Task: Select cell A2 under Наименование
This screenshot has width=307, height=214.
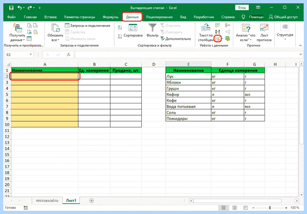Action: (x=45, y=76)
